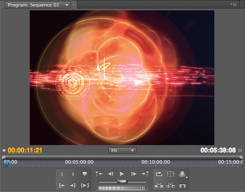Click the blue playhead on time ruler

[x=6, y=164]
